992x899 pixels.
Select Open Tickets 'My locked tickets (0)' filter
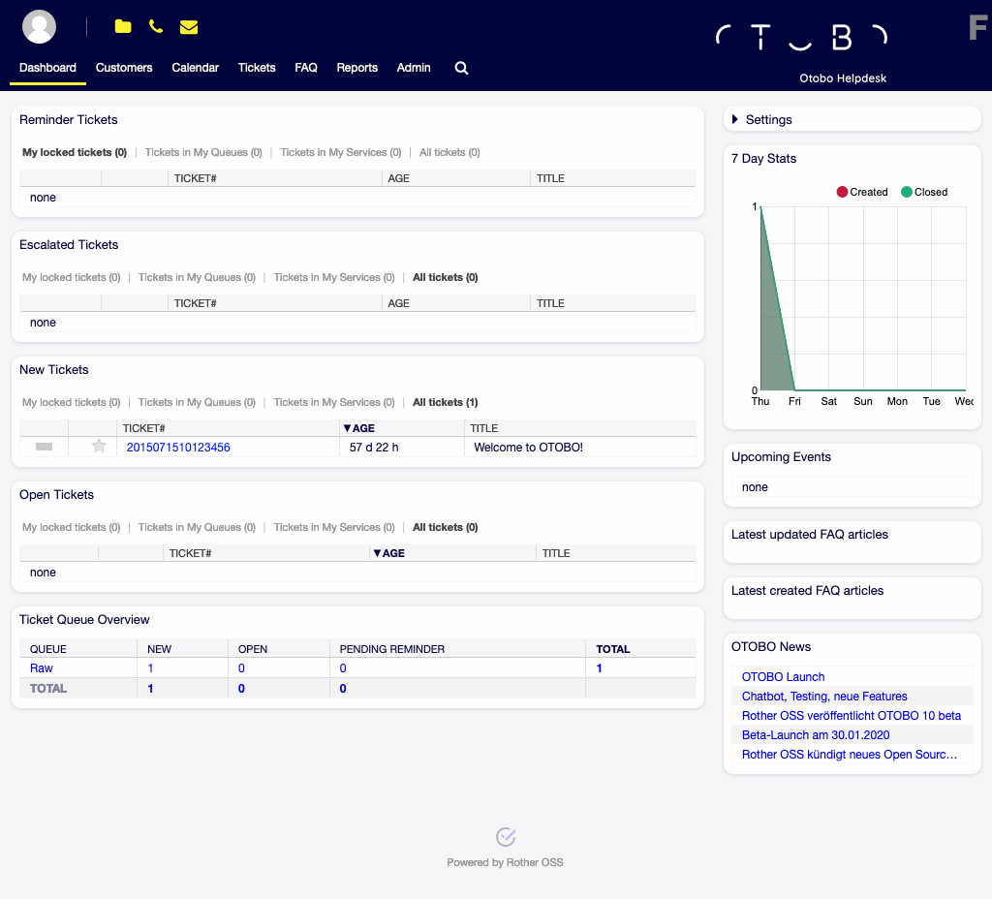click(71, 527)
